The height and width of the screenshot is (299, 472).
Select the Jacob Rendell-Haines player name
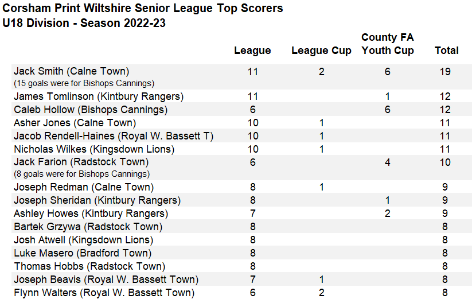click(114, 136)
